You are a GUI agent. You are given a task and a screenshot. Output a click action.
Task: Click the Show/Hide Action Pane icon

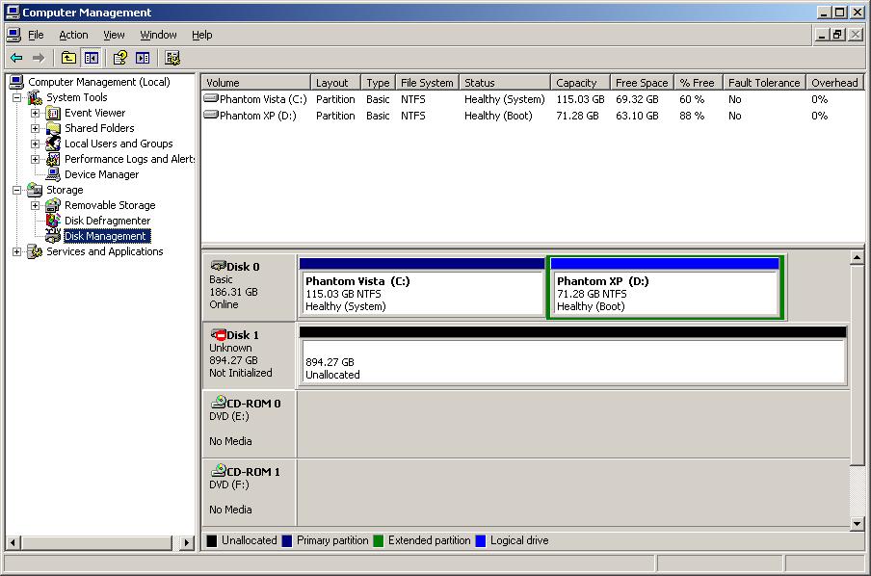[143, 58]
